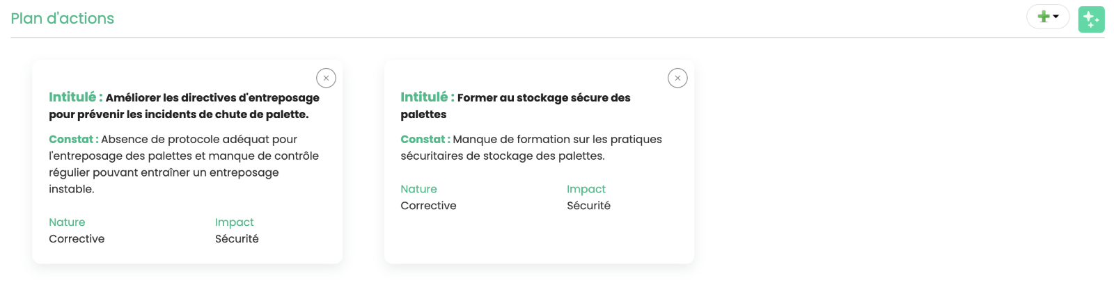Image resolution: width=1114 pixels, height=287 pixels.
Task: Remove the 'Améliorer les directives d'entreposage' card
Action: point(326,78)
